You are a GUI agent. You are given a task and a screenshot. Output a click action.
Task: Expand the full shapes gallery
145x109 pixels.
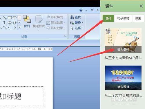pos(19,28)
